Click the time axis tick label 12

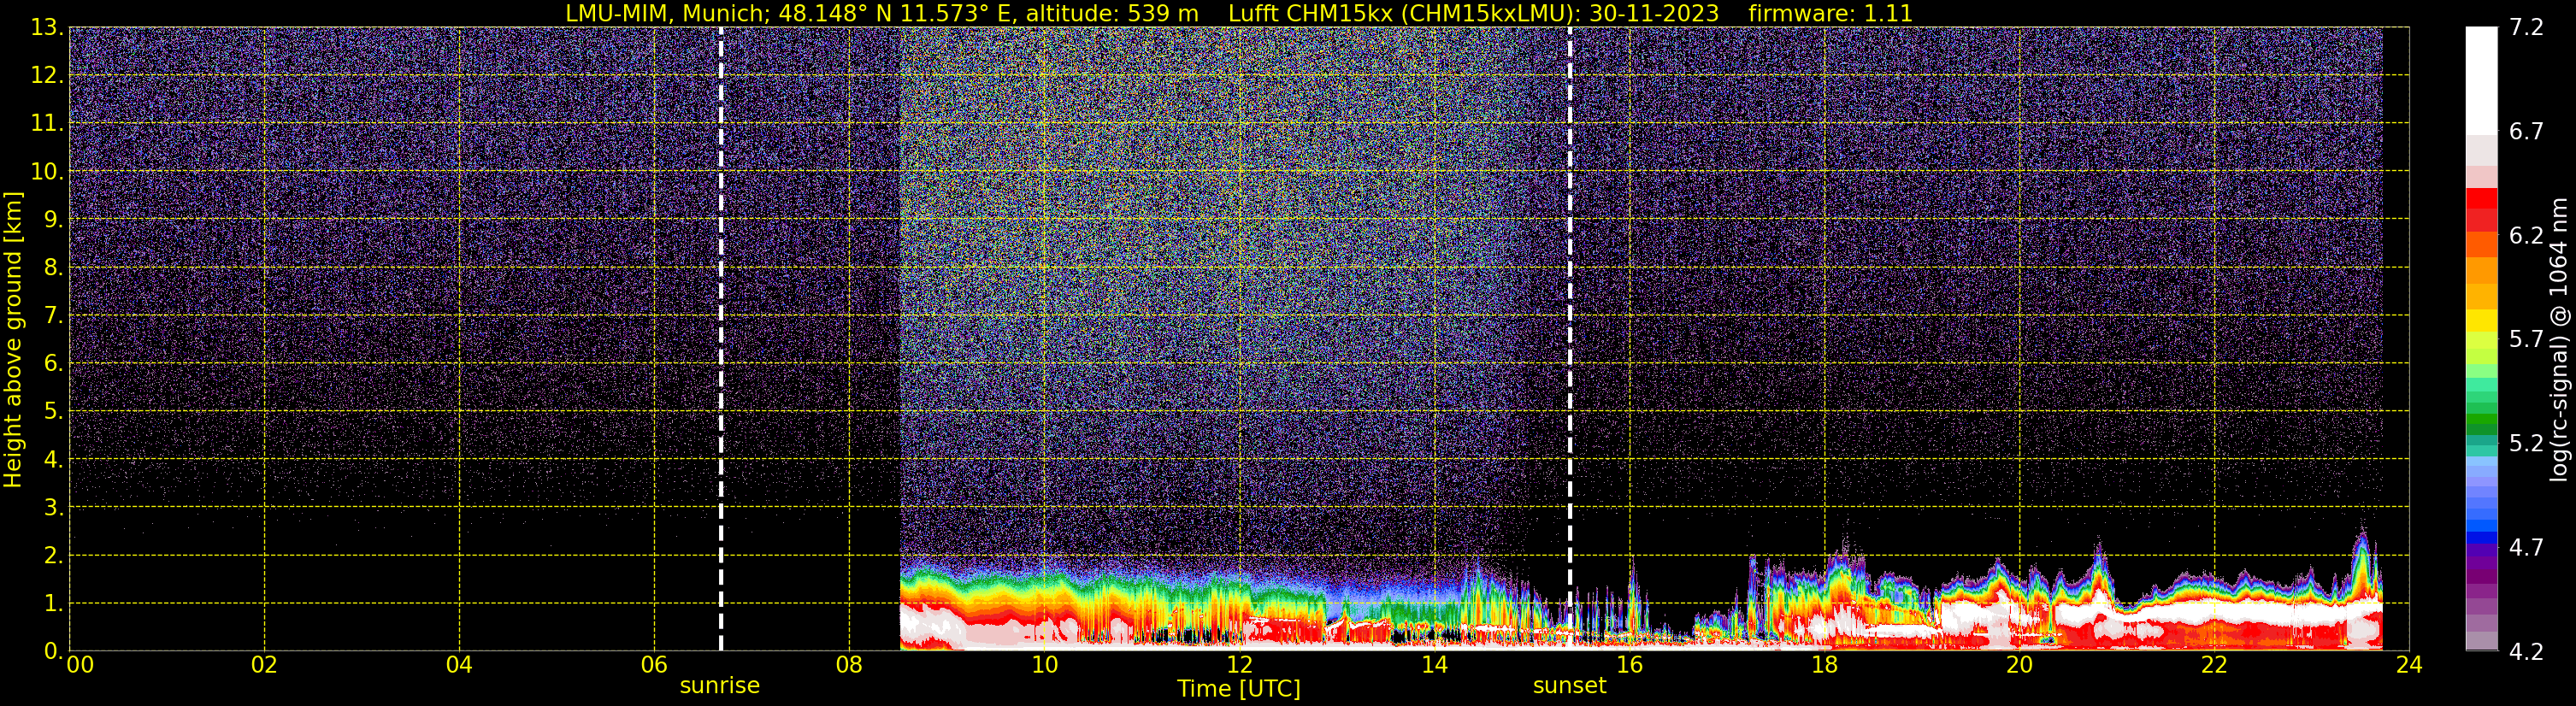tap(1239, 665)
